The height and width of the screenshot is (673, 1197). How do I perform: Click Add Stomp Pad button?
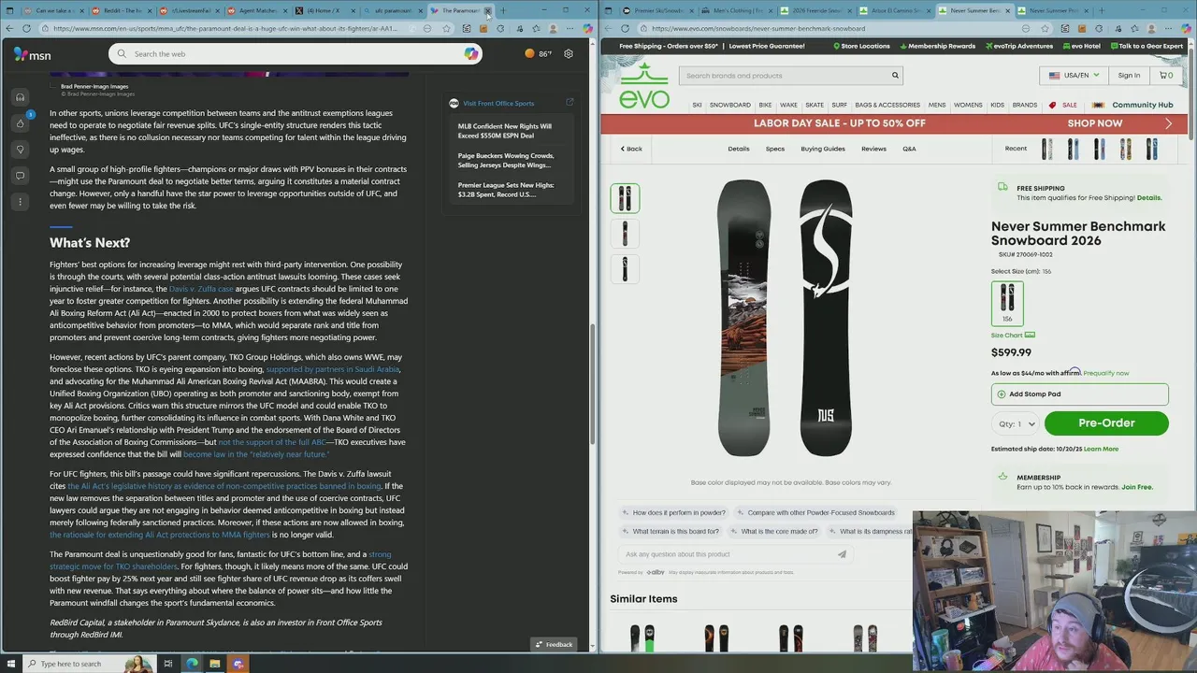[1080, 394]
